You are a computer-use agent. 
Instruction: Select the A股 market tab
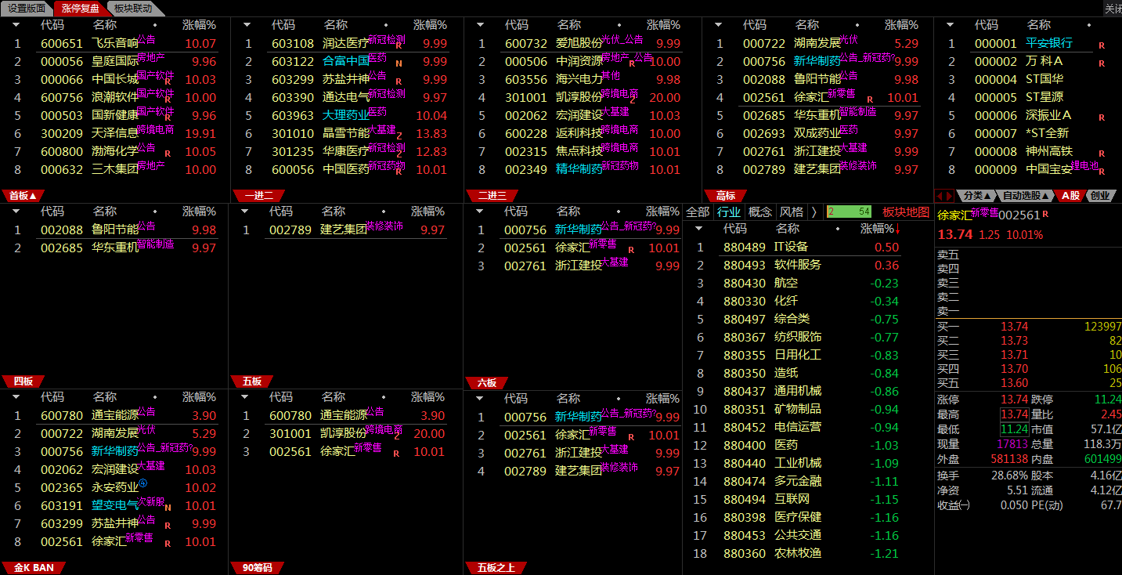click(x=1070, y=196)
